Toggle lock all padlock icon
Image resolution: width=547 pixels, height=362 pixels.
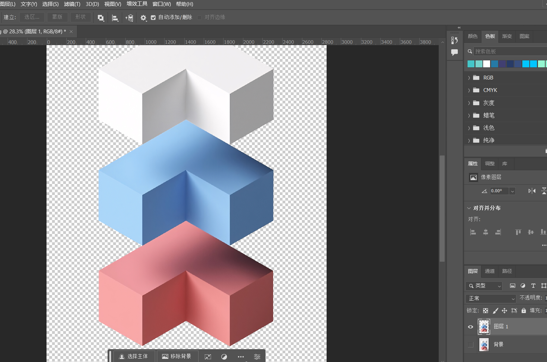[524, 311]
